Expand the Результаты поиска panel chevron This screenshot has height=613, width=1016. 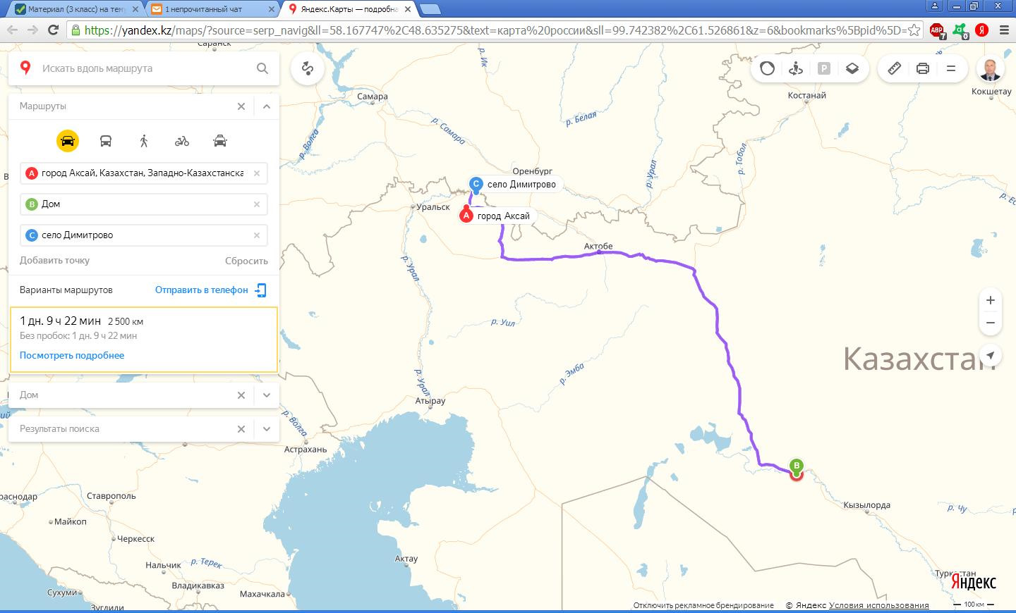point(267,429)
